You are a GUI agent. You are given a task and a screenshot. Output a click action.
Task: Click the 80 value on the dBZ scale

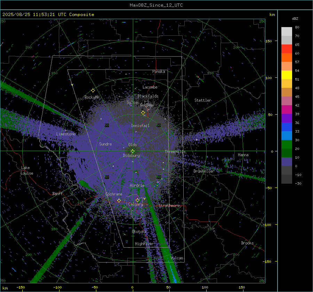(x=297, y=27)
